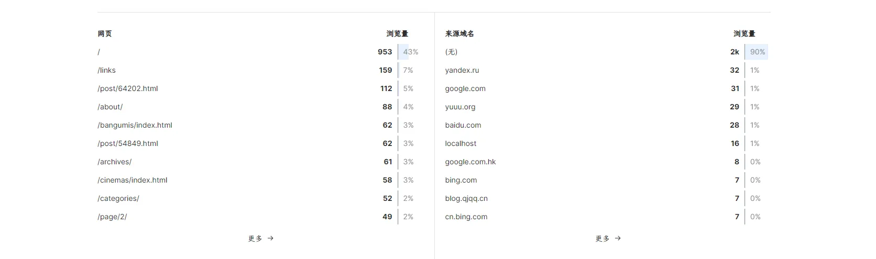Select the /links page row
Viewport: 876px width, 259px height.
[x=107, y=70]
